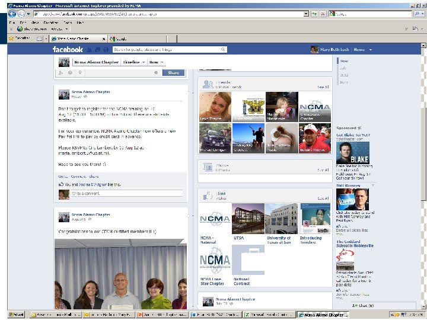Click the Share button

(173, 73)
